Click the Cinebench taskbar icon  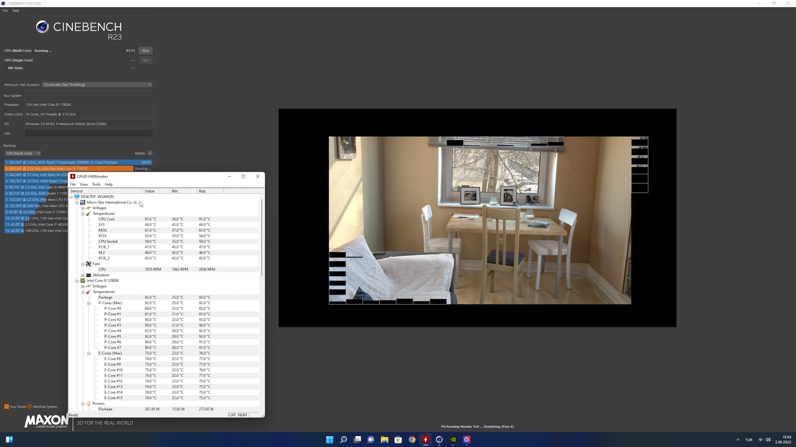click(x=439, y=440)
